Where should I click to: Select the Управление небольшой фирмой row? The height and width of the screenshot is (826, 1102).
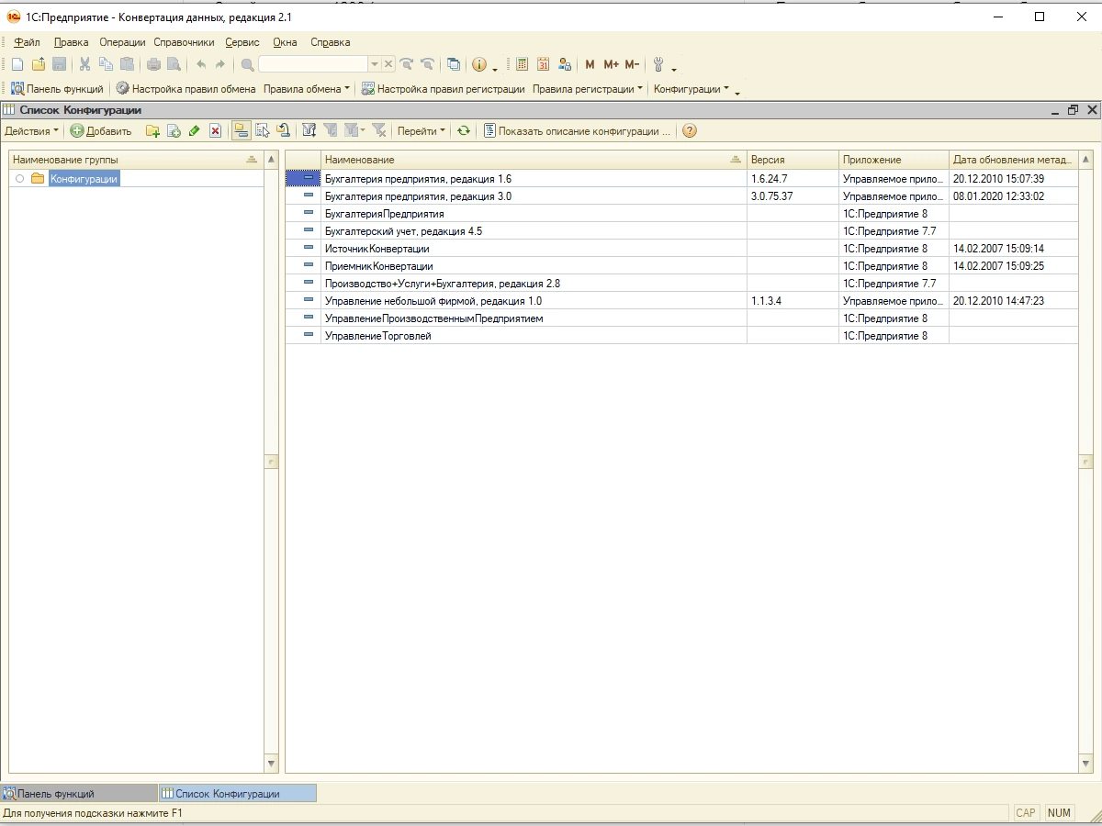pyautogui.click(x=433, y=301)
